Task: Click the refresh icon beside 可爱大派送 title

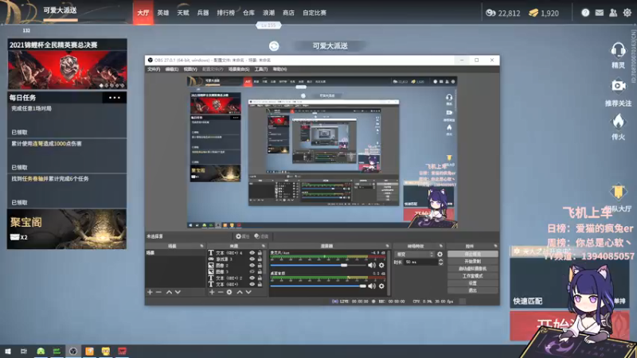Action: point(274,46)
